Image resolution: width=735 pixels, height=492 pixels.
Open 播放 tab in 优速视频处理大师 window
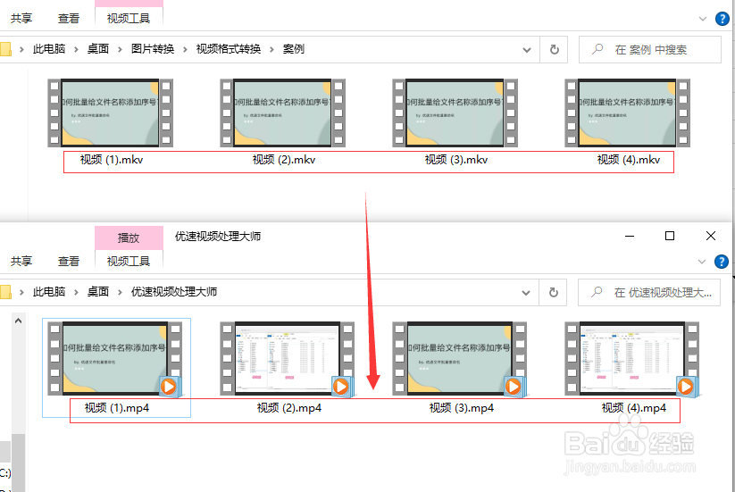[129, 238]
